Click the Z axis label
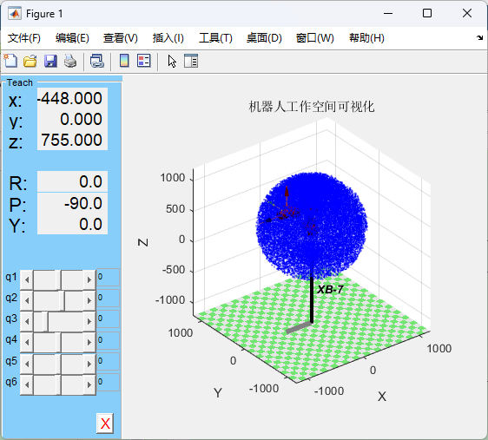488x440 pixels. coord(143,242)
